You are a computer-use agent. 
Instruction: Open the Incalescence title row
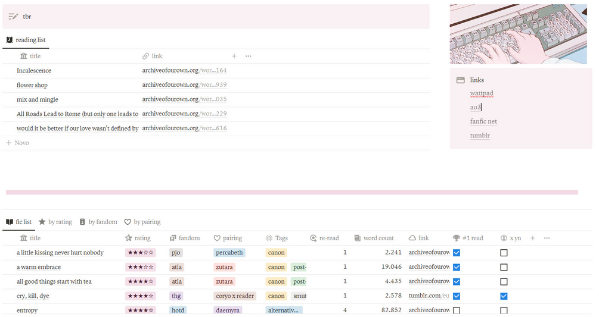tap(34, 71)
